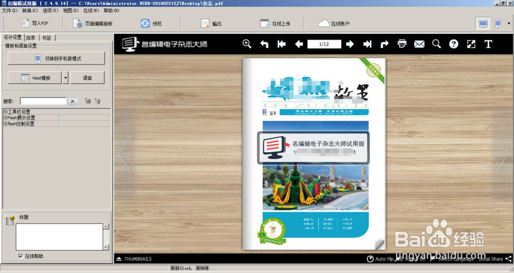Viewport: 514px width, 273px height.
Task: Click the right page flip arrow on stage
Action: pyautogui.click(x=502, y=154)
